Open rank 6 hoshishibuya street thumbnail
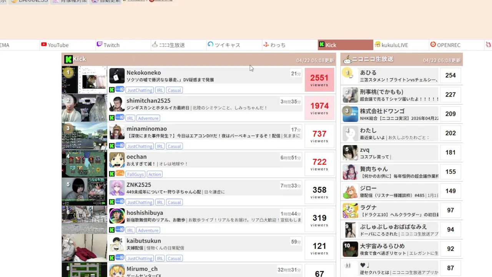The image size is (492, 277). tap(84, 220)
